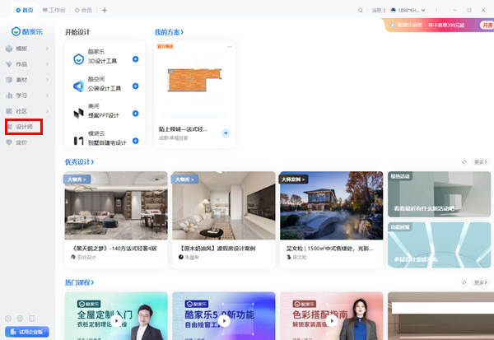The height and width of the screenshot is (340, 494).
Task: Open the 社区 sidebar icon
Action: pyautogui.click(x=9, y=111)
